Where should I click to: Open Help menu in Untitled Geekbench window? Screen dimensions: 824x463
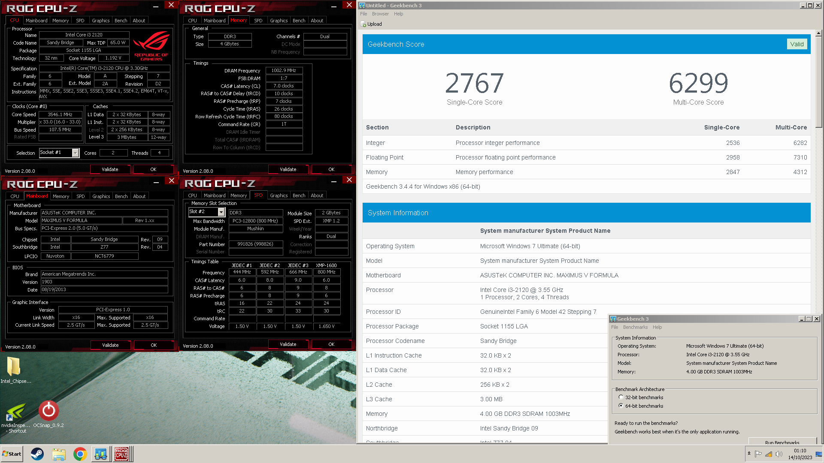[x=399, y=14]
